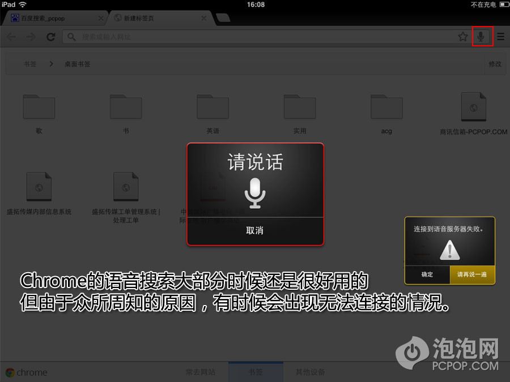Bookmark page with the star icon
This screenshot has height=382, width=510.
[x=462, y=37]
